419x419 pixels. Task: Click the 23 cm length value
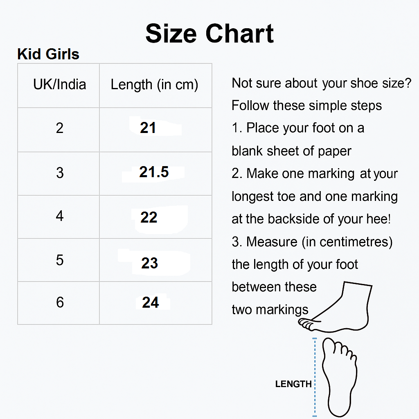(150, 263)
